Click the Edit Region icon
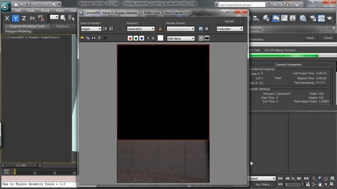The height and width of the screenshot is (189, 337). (x=105, y=29)
